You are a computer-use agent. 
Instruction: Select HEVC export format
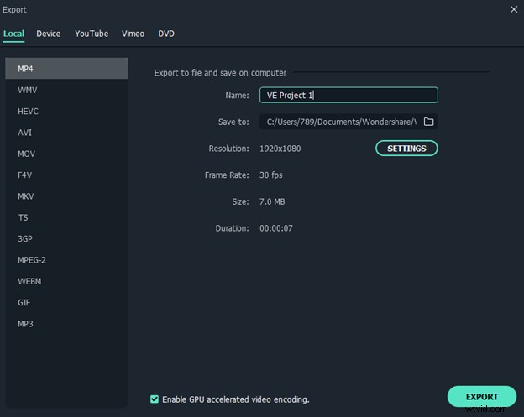[x=28, y=112]
